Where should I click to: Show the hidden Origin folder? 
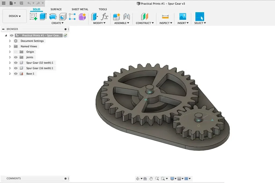coord(16,52)
